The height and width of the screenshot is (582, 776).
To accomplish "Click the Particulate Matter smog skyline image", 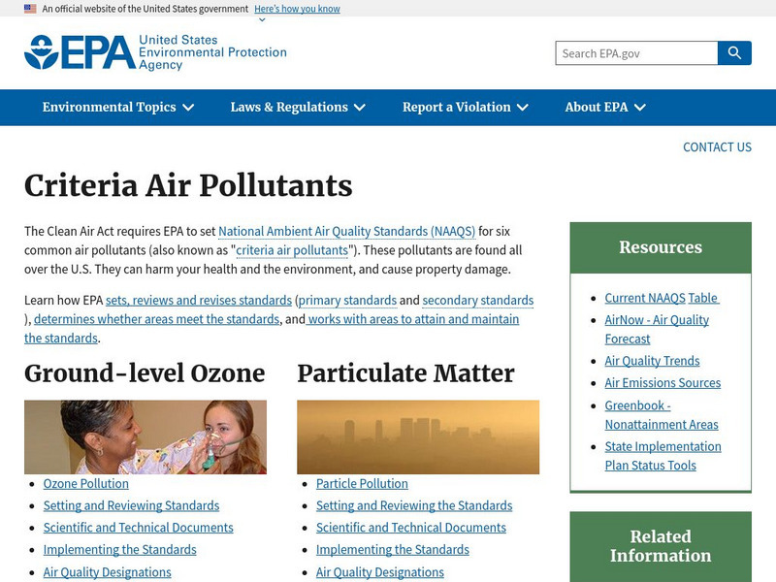I will 418,437.
